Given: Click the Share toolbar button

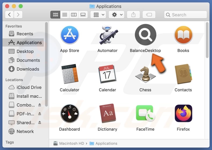Looking at the screenshot, I should [x=133, y=15].
